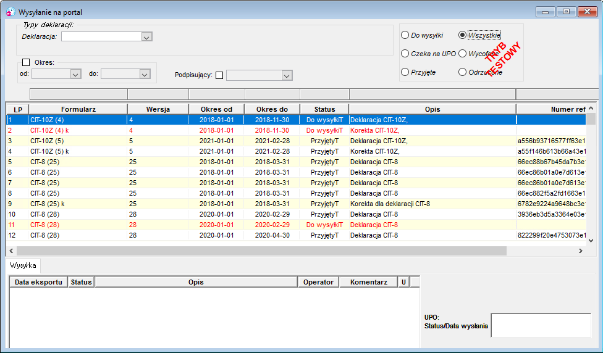603x353 pixels.
Task: Click the filter field above Status column
Action: (324, 94)
